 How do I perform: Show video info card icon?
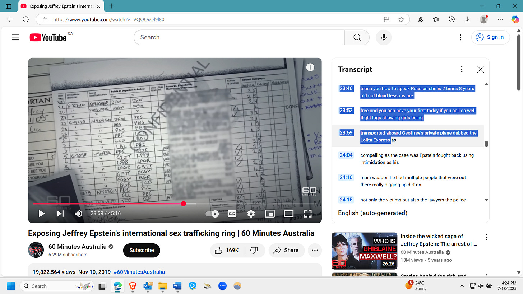310,67
